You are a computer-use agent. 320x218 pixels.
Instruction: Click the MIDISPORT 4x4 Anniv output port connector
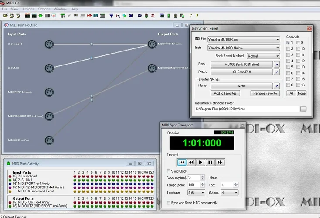click(x=152, y=44)
